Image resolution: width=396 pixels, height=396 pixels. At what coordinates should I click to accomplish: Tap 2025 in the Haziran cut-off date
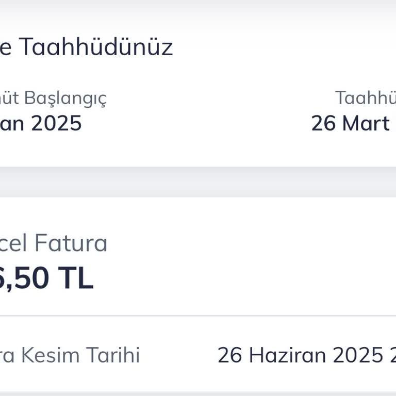click(357, 355)
